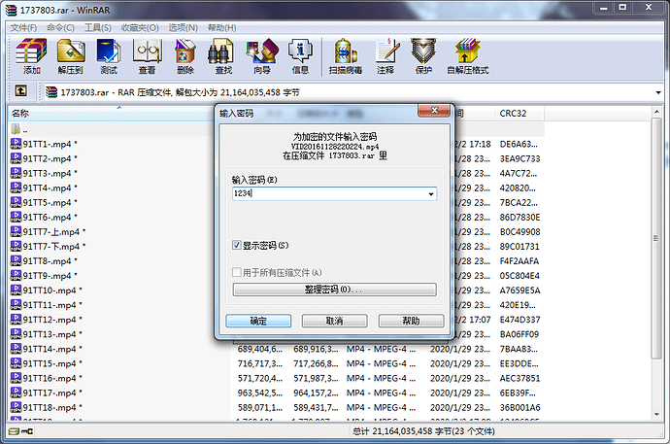Click the Add (添加) toolbar icon

(31, 56)
